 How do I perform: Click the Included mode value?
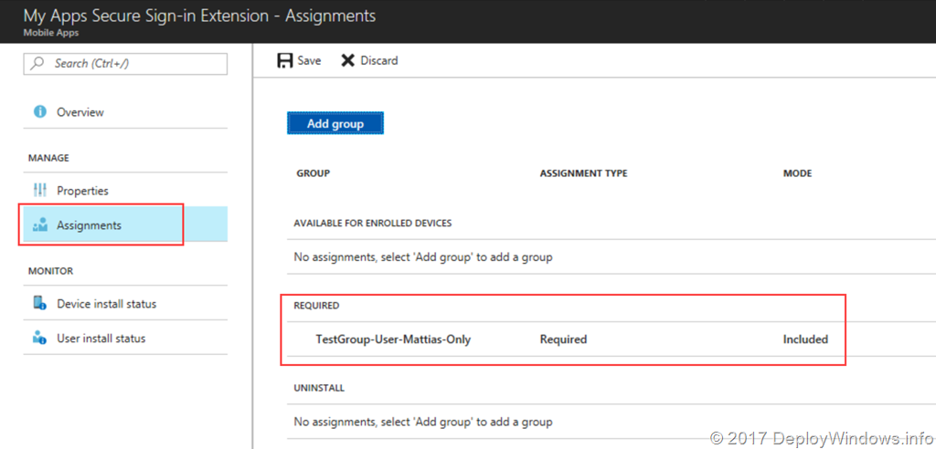(x=805, y=339)
